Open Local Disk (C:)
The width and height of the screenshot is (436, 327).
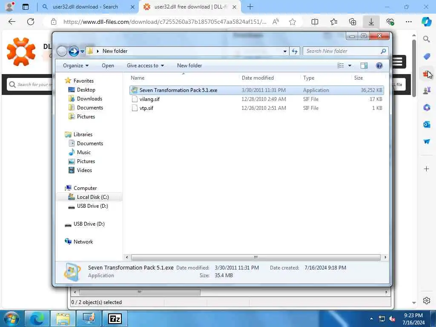[x=92, y=197]
